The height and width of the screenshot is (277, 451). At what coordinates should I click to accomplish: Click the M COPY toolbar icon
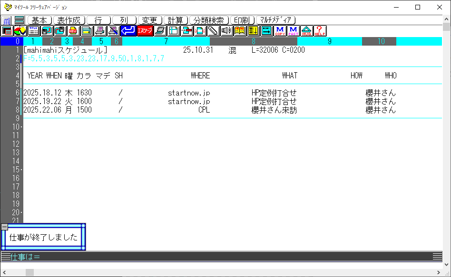pos(280,31)
